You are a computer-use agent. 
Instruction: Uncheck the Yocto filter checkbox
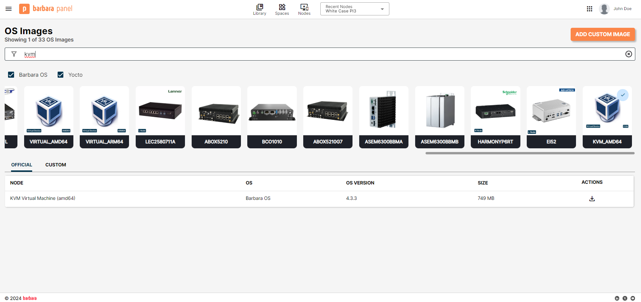point(61,75)
